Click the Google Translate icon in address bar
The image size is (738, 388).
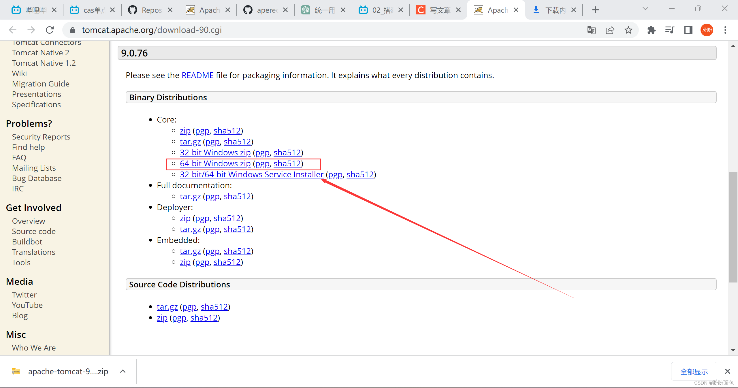click(591, 30)
